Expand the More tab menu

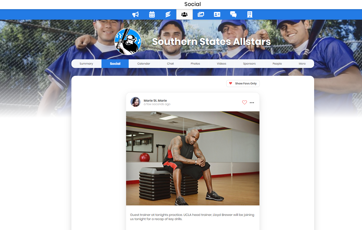(x=302, y=64)
